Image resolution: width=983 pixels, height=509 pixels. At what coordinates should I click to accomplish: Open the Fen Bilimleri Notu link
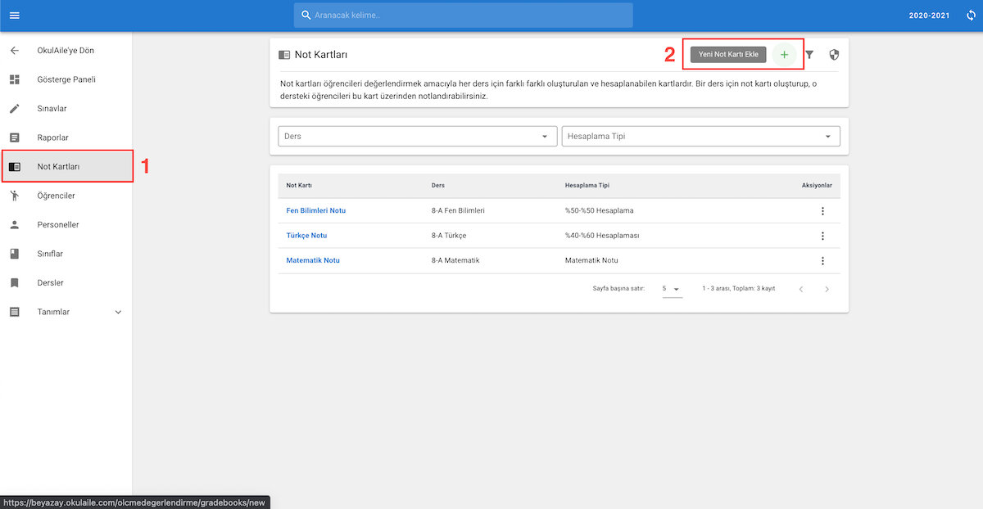[316, 211]
